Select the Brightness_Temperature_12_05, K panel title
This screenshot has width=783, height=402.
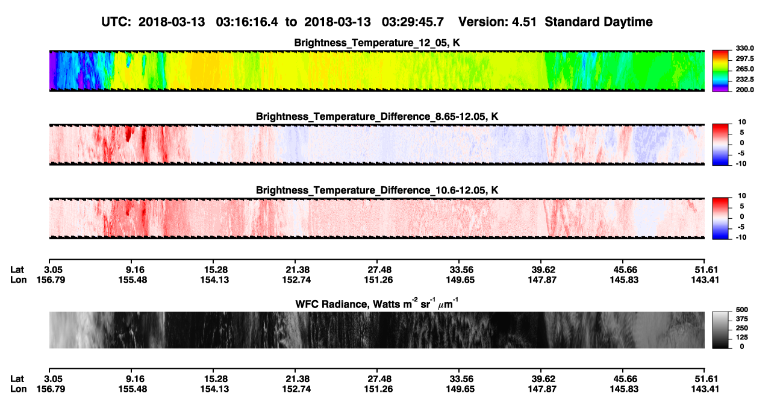(x=377, y=43)
